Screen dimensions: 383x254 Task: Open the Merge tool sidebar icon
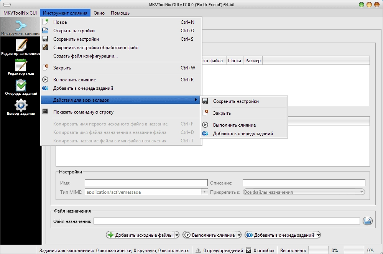21,27
